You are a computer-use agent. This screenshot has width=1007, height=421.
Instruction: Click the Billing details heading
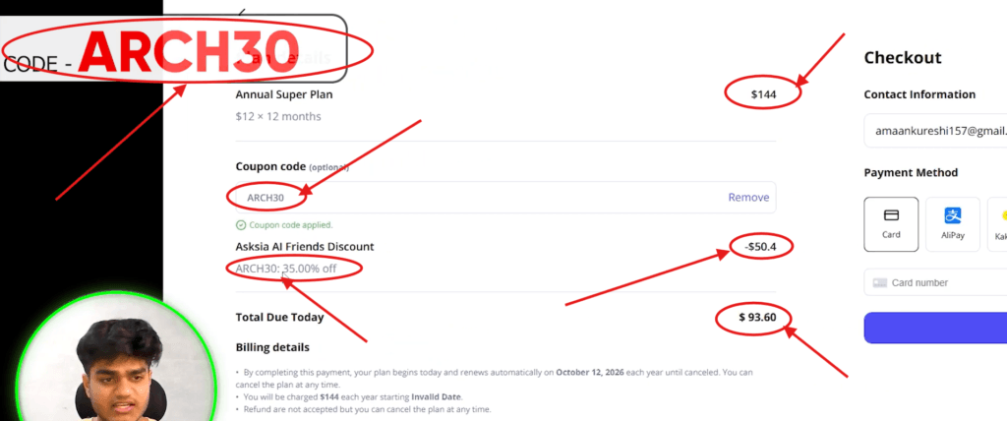pyautogui.click(x=272, y=347)
